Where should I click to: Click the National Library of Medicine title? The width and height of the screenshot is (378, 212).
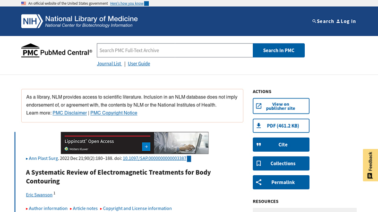click(x=91, y=19)
